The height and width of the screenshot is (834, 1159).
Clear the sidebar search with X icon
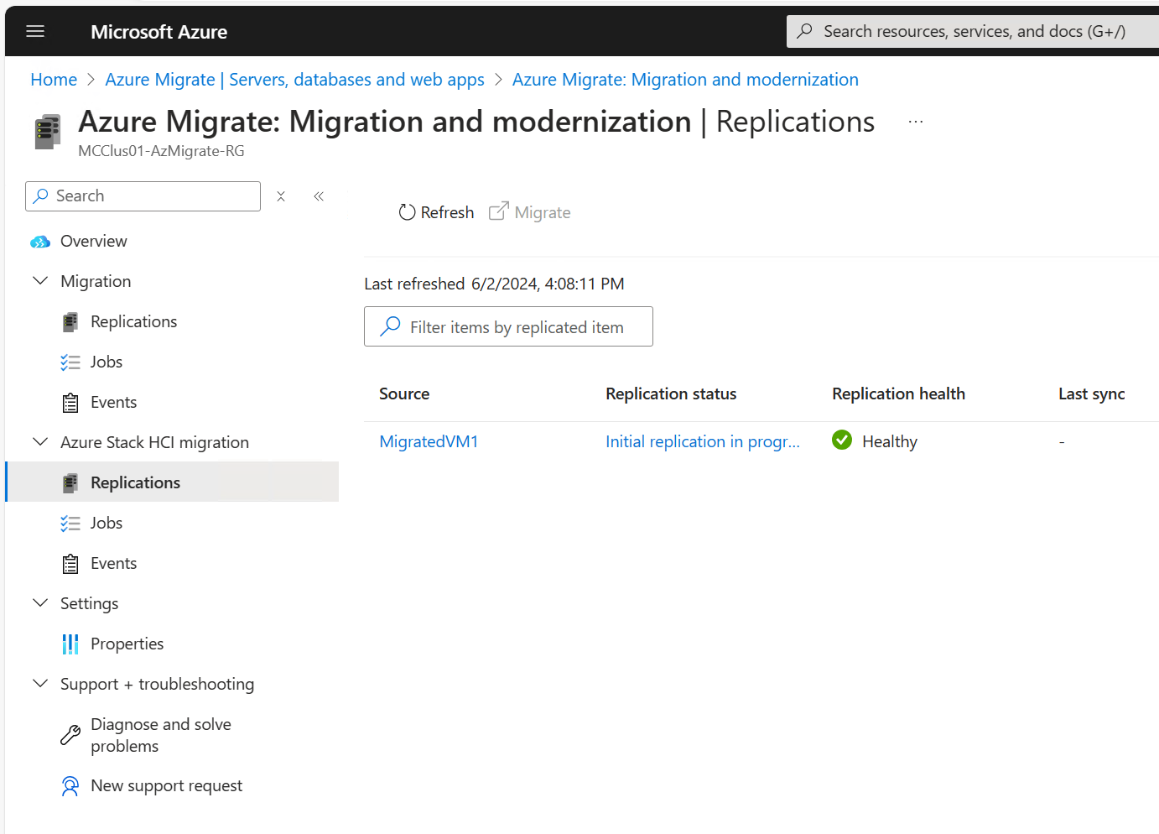(x=281, y=196)
